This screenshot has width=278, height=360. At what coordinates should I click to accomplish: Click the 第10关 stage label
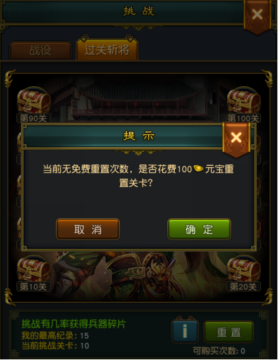(x=34, y=287)
